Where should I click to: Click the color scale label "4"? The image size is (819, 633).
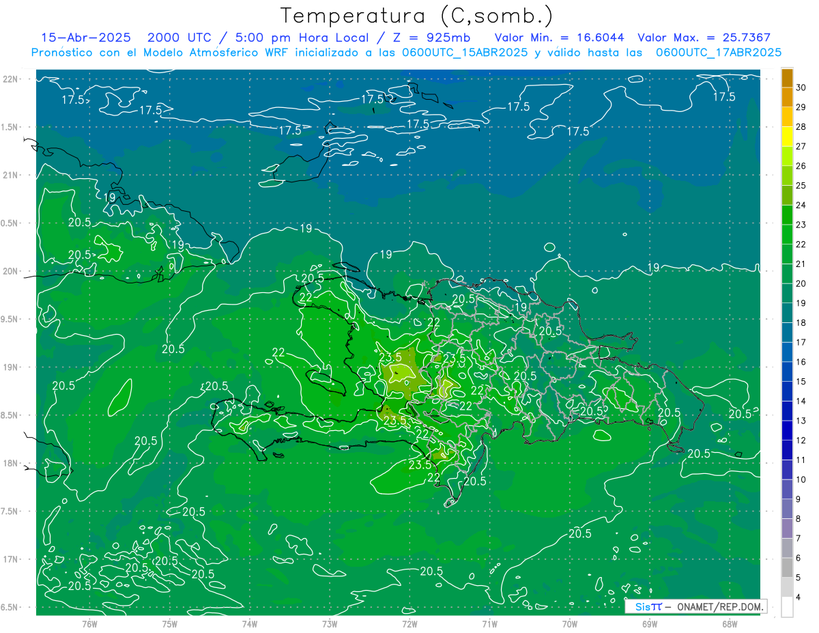coord(799,597)
